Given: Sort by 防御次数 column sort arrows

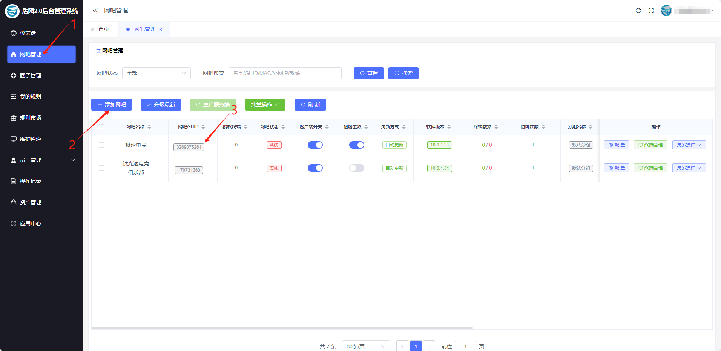Looking at the screenshot, I should [x=543, y=127].
